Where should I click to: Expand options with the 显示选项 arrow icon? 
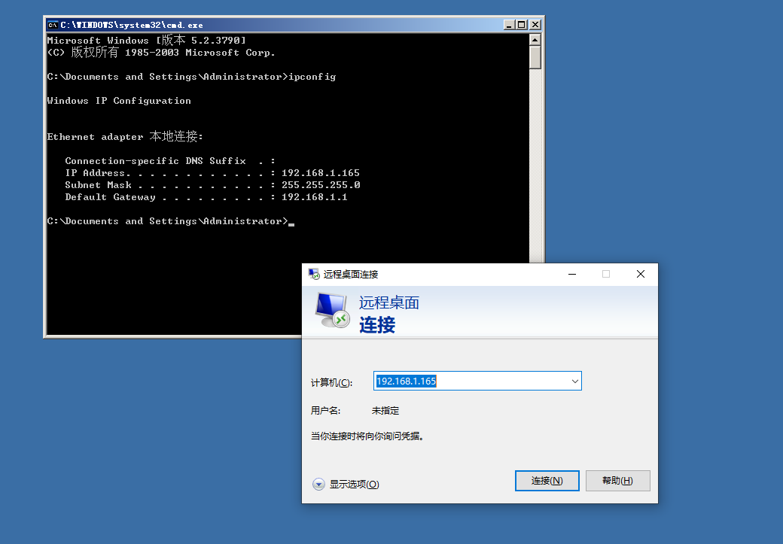318,484
